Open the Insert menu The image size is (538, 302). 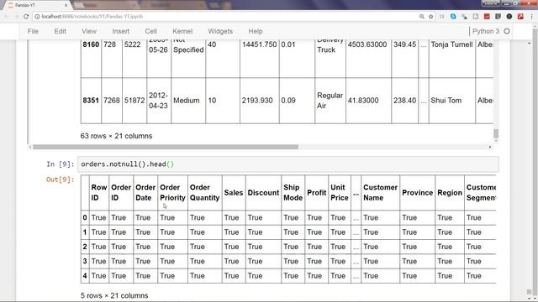(121, 31)
